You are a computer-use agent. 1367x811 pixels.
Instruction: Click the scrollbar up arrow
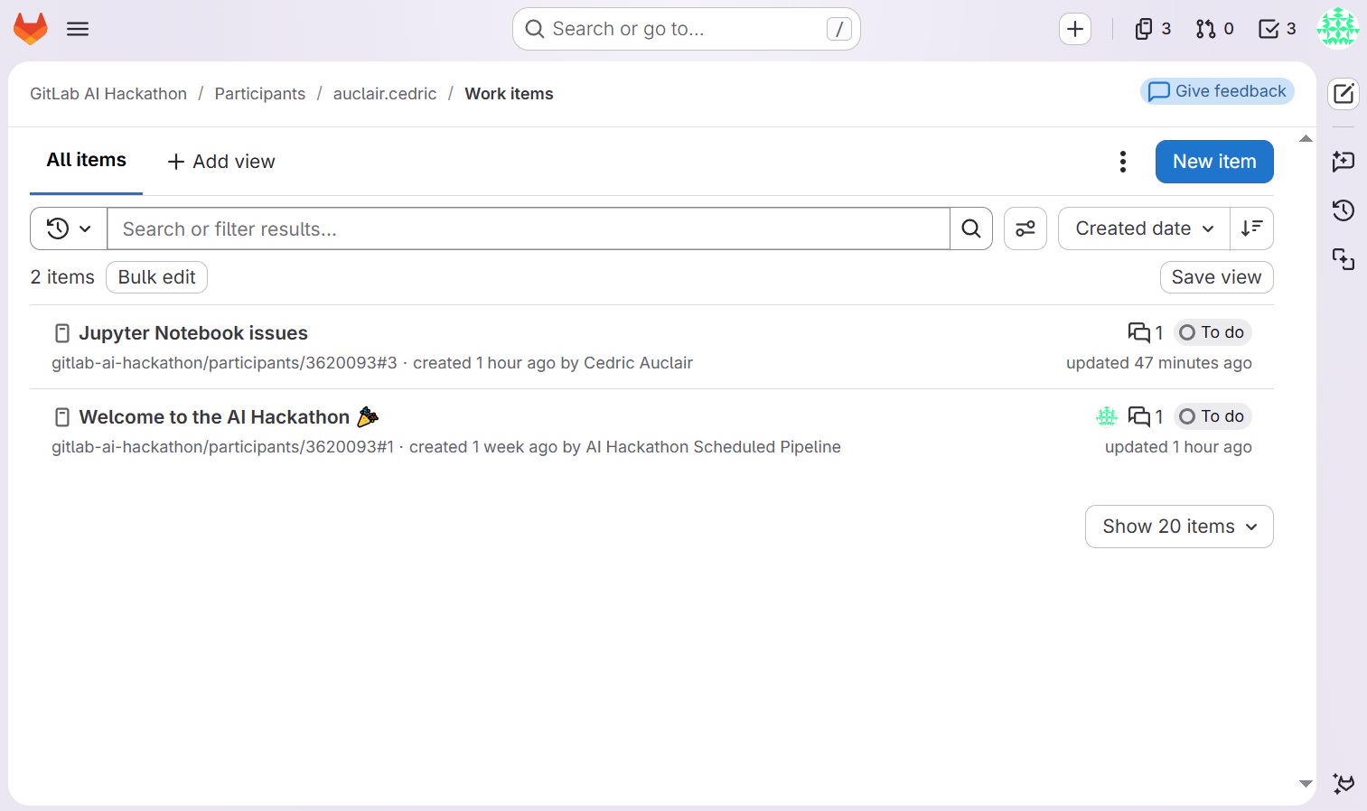point(1306,138)
